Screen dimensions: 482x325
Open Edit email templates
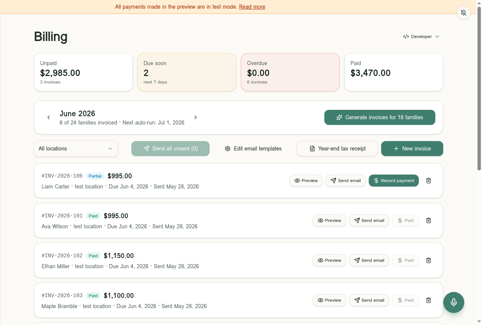(x=253, y=149)
